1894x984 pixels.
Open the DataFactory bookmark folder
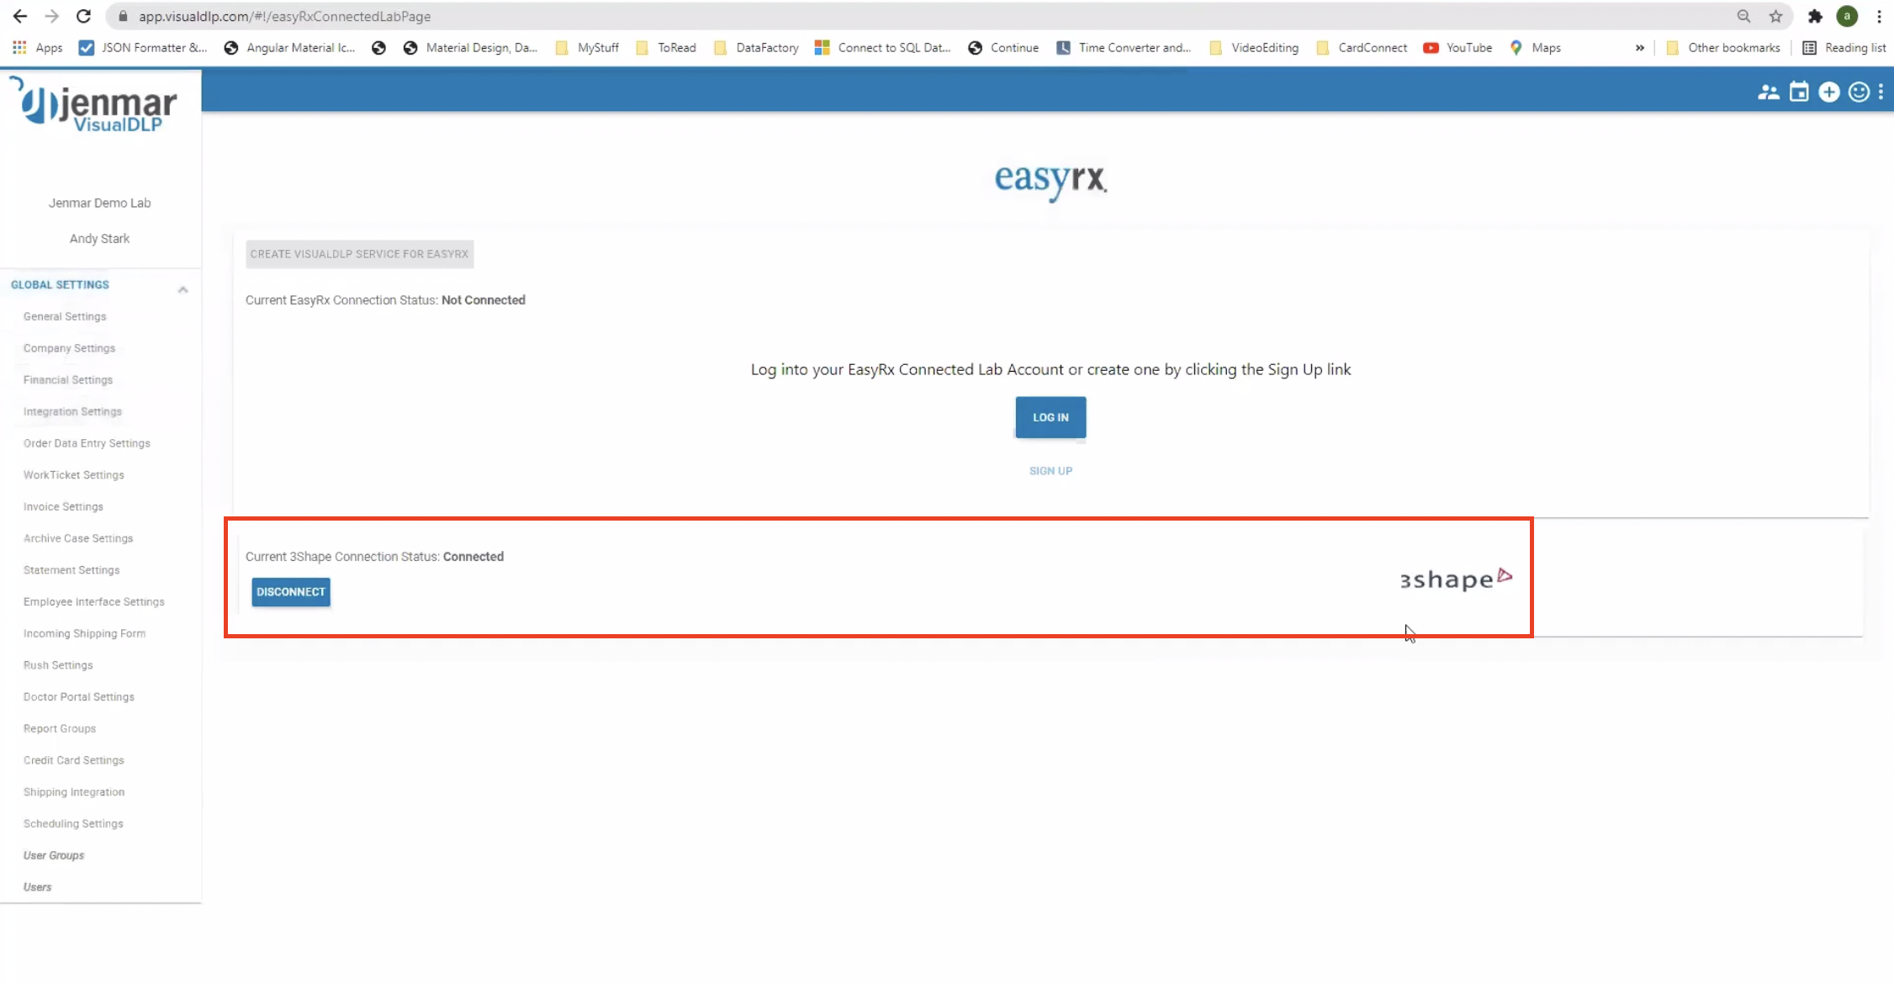[756, 48]
